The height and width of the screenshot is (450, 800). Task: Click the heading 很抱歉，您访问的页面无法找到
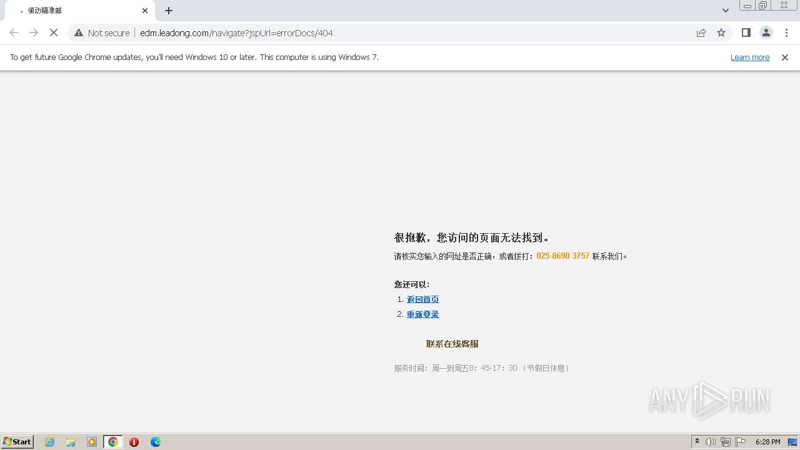[x=472, y=237]
